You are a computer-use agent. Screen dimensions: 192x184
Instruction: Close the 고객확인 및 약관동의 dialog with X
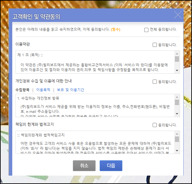tap(178, 15)
